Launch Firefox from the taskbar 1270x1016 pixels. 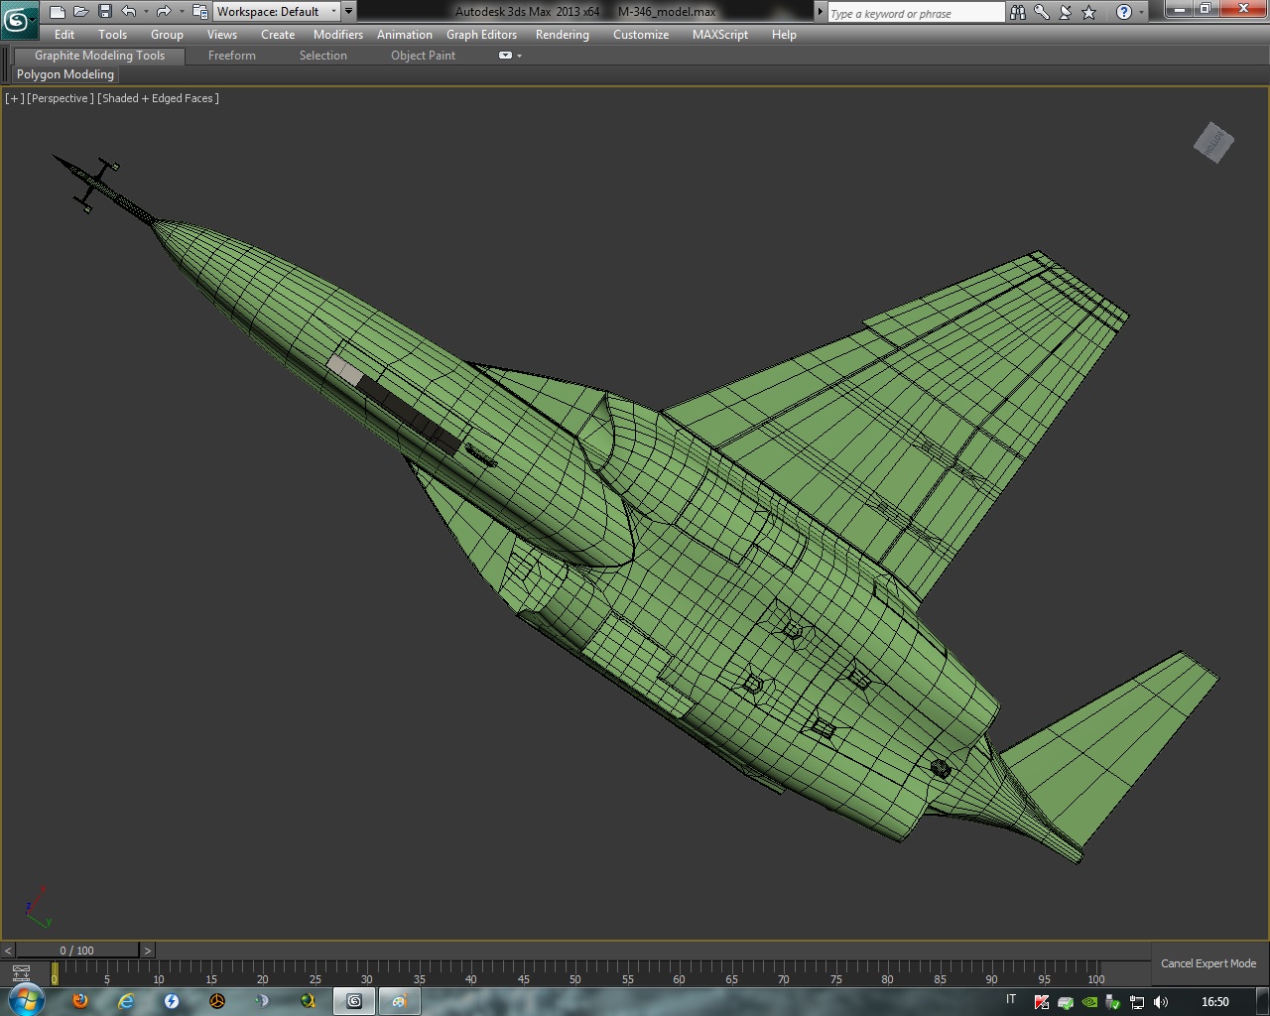(80, 1001)
